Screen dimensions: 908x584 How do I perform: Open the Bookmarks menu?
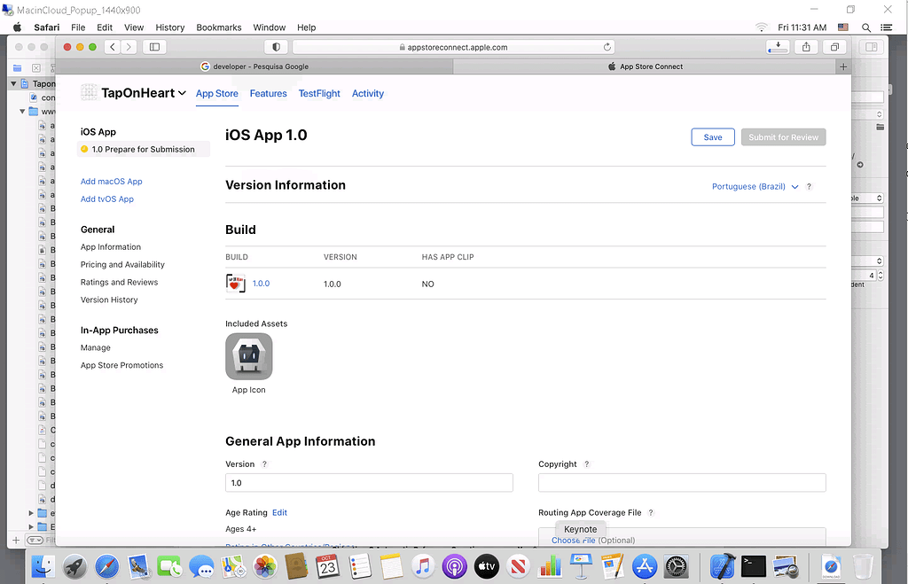pos(218,27)
